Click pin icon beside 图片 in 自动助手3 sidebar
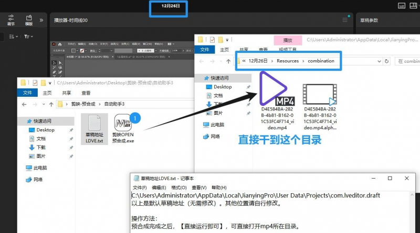The height and width of the screenshot is (233, 420). [x=71, y=157]
